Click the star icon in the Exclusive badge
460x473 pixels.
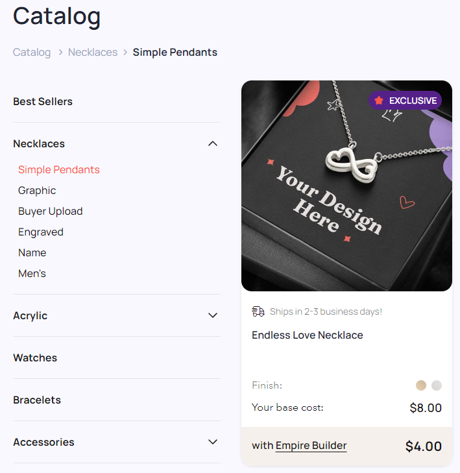pos(379,101)
